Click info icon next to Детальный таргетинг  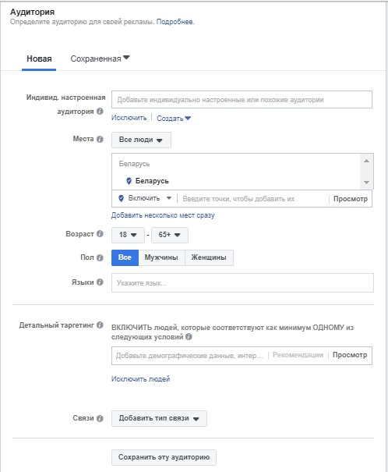click(100, 325)
